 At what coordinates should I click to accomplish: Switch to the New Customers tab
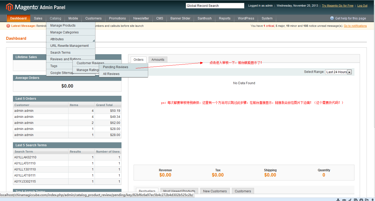click(215, 191)
